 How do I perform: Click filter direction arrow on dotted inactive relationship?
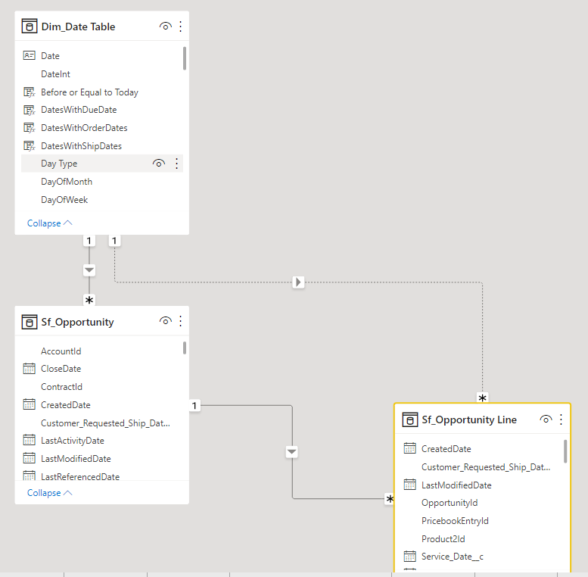click(x=298, y=282)
